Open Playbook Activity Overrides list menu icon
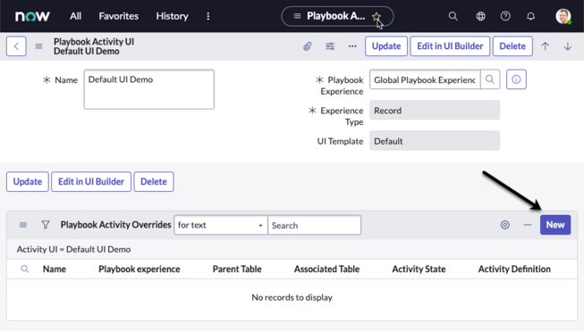This screenshot has height=331, width=584. coord(23,225)
